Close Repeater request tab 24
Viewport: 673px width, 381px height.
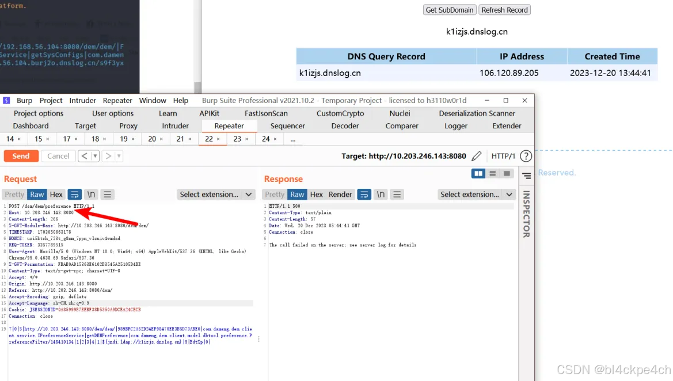275,139
